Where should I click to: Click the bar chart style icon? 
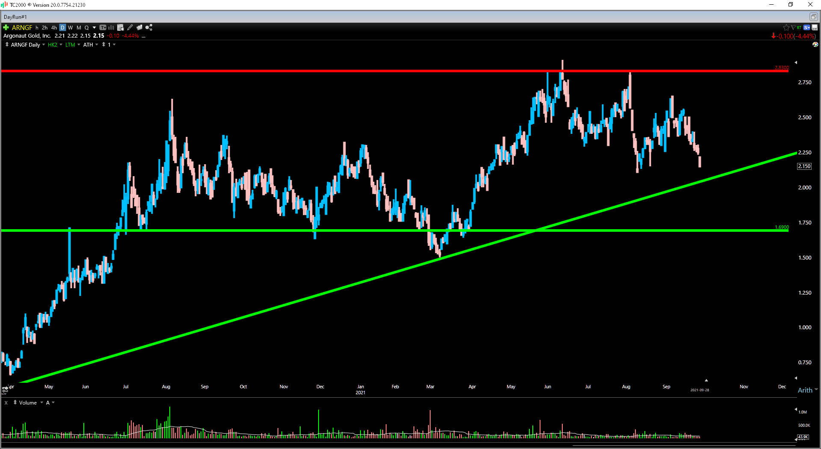[x=111, y=27]
